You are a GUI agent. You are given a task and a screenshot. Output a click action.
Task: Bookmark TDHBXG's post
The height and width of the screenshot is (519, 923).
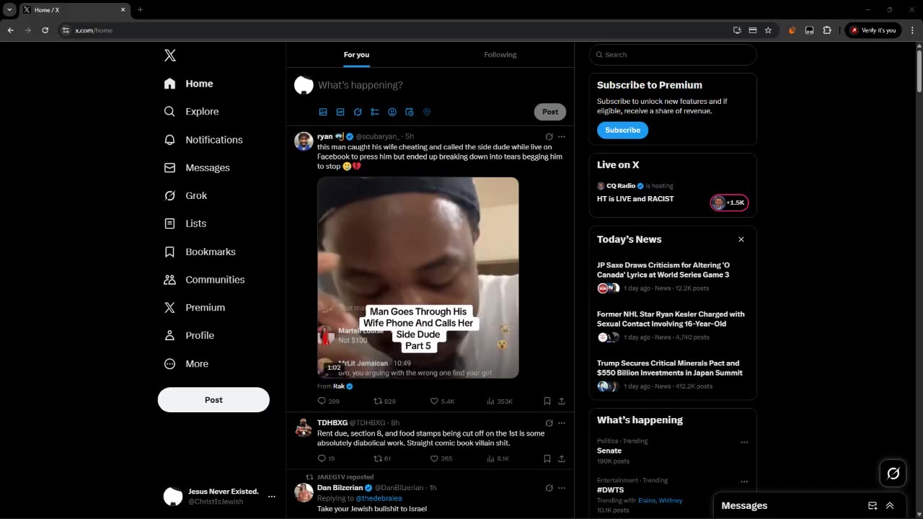(547, 458)
